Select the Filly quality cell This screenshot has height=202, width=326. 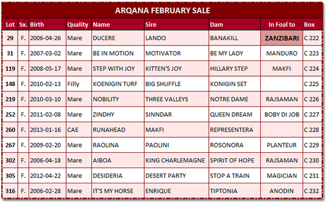(x=79, y=84)
